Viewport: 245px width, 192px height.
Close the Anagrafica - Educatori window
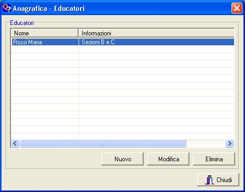[237, 8]
